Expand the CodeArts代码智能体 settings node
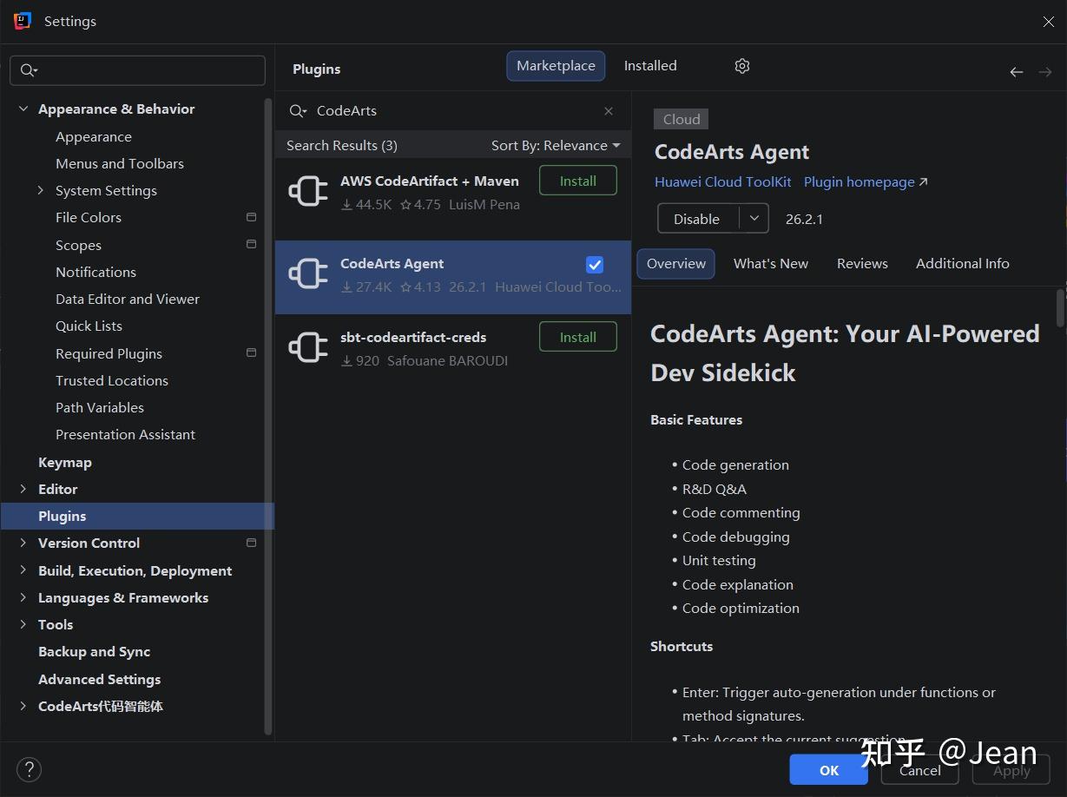This screenshot has height=797, width=1067. click(23, 706)
